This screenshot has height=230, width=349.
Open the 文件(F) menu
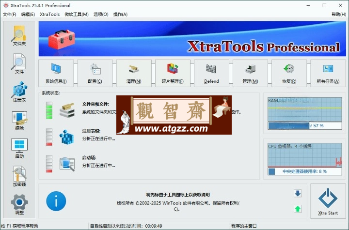point(9,14)
